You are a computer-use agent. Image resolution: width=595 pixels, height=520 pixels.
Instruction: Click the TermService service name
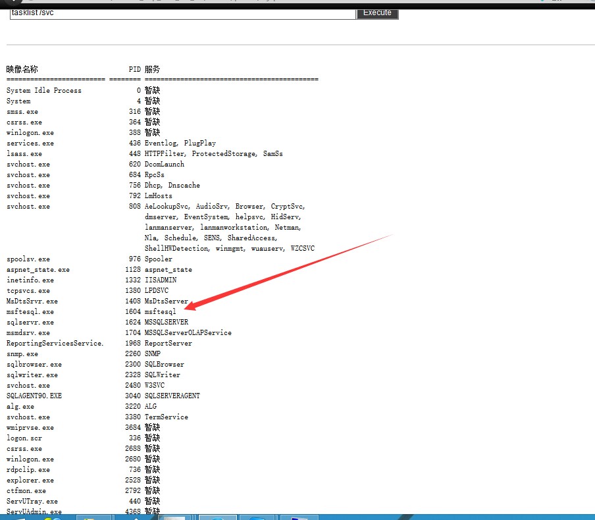167,417
